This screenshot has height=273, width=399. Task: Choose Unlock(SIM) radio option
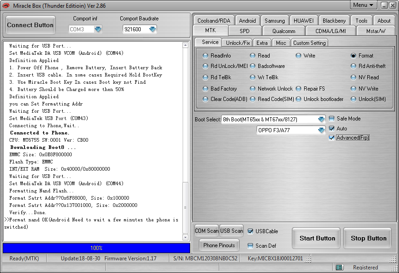353,99
